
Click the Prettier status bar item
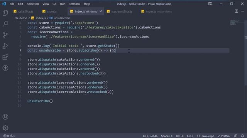pos(224,136)
